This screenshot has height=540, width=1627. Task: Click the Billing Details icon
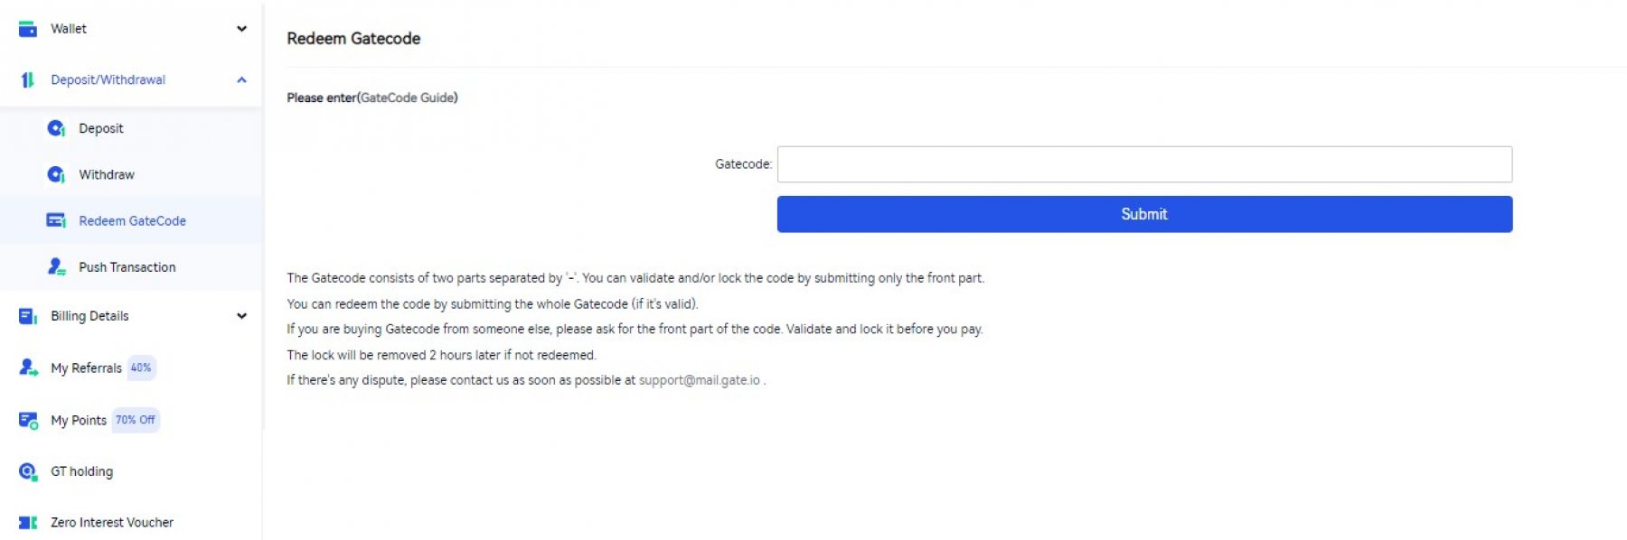point(28,316)
